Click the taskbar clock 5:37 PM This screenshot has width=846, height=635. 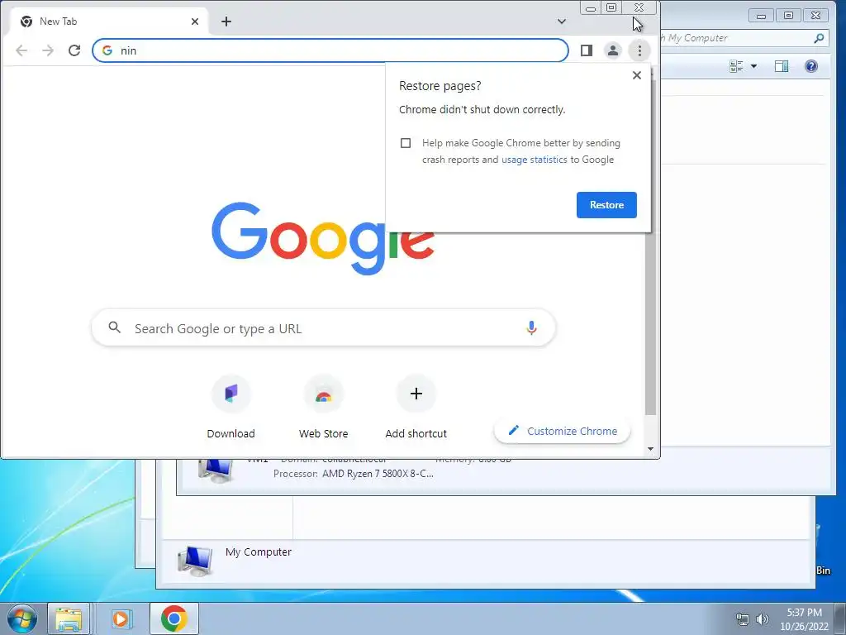(x=804, y=613)
